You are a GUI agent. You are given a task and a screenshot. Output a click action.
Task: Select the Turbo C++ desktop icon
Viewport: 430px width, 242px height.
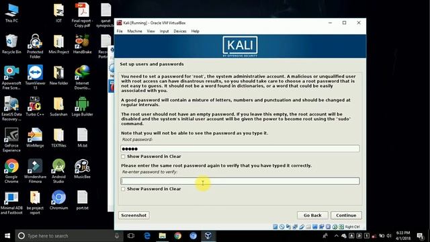(x=35, y=106)
